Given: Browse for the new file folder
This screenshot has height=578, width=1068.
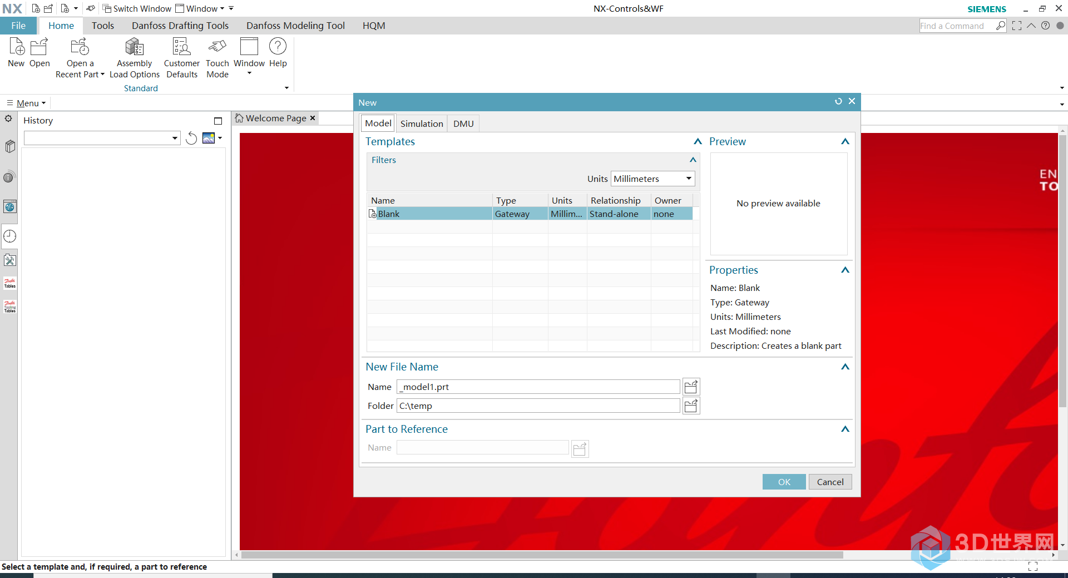Looking at the screenshot, I should click(691, 406).
